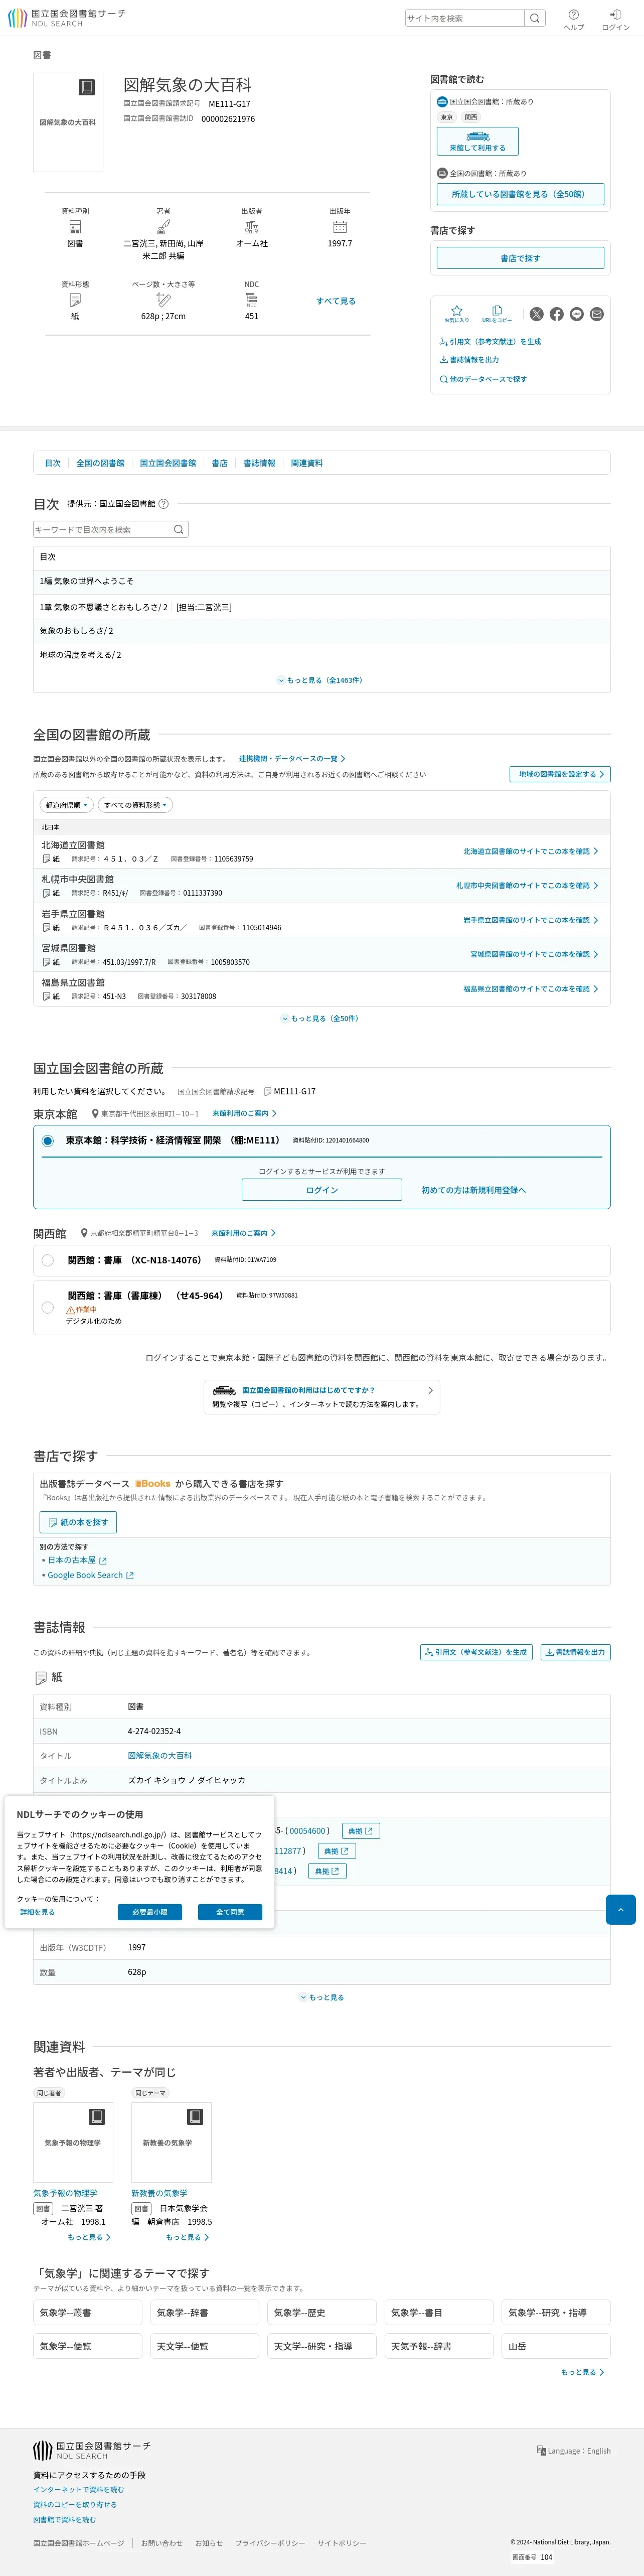Viewport: 644px width, 2576px height.
Task: Click the ログイン button in holdings panel
Action: [322, 1190]
